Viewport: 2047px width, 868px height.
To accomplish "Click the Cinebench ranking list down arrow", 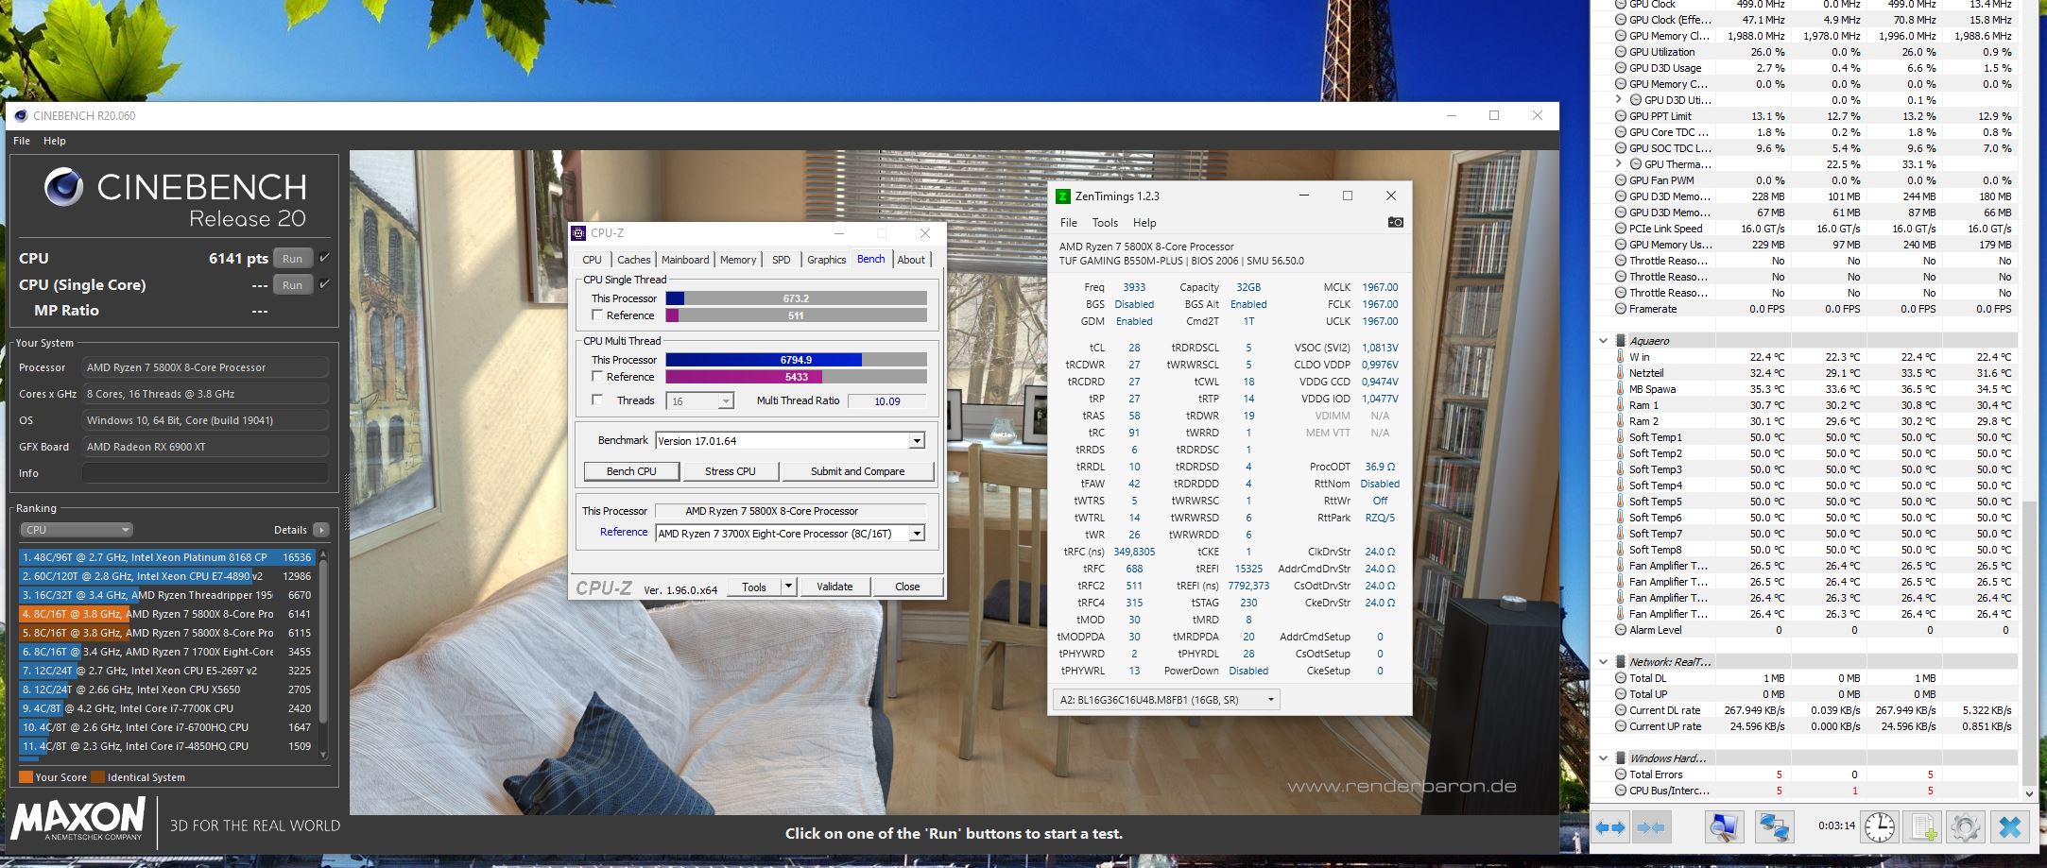I will [324, 754].
